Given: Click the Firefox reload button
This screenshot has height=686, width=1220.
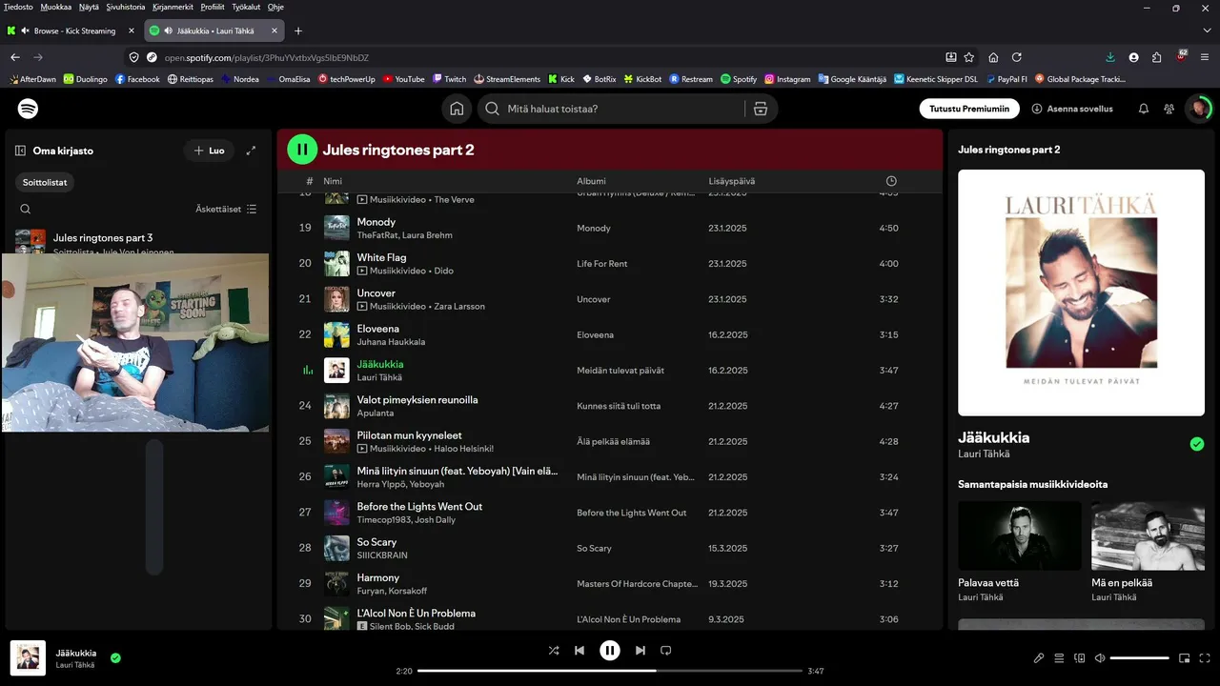Looking at the screenshot, I should [x=1017, y=57].
